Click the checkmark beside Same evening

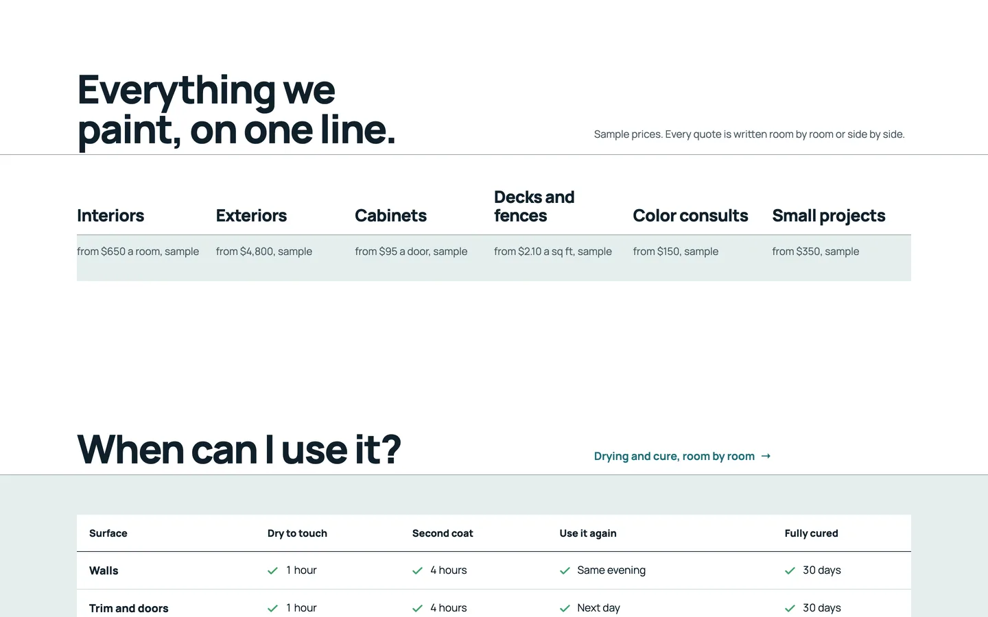pos(565,570)
